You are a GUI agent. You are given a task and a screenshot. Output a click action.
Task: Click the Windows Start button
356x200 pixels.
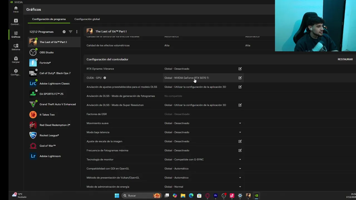[117, 196]
